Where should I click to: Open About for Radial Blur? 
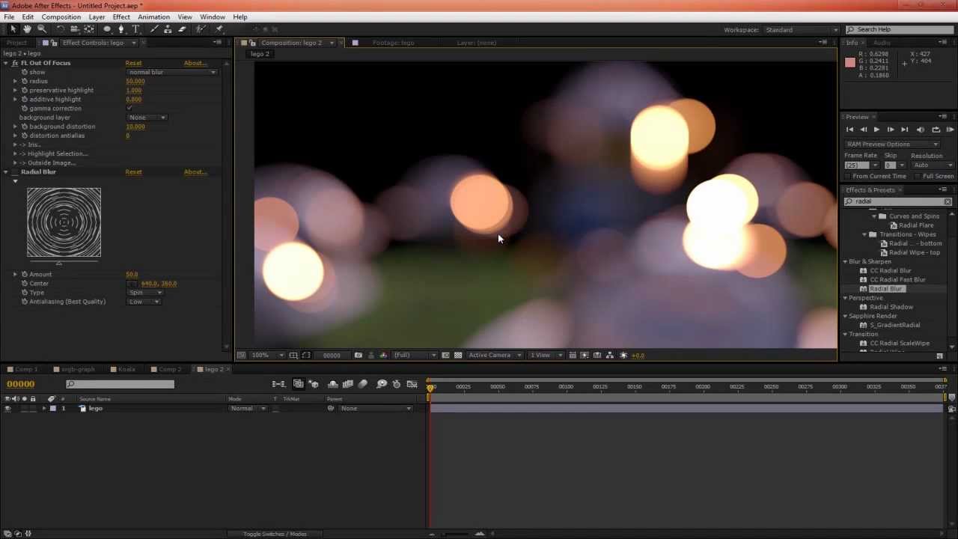pos(195,172)
